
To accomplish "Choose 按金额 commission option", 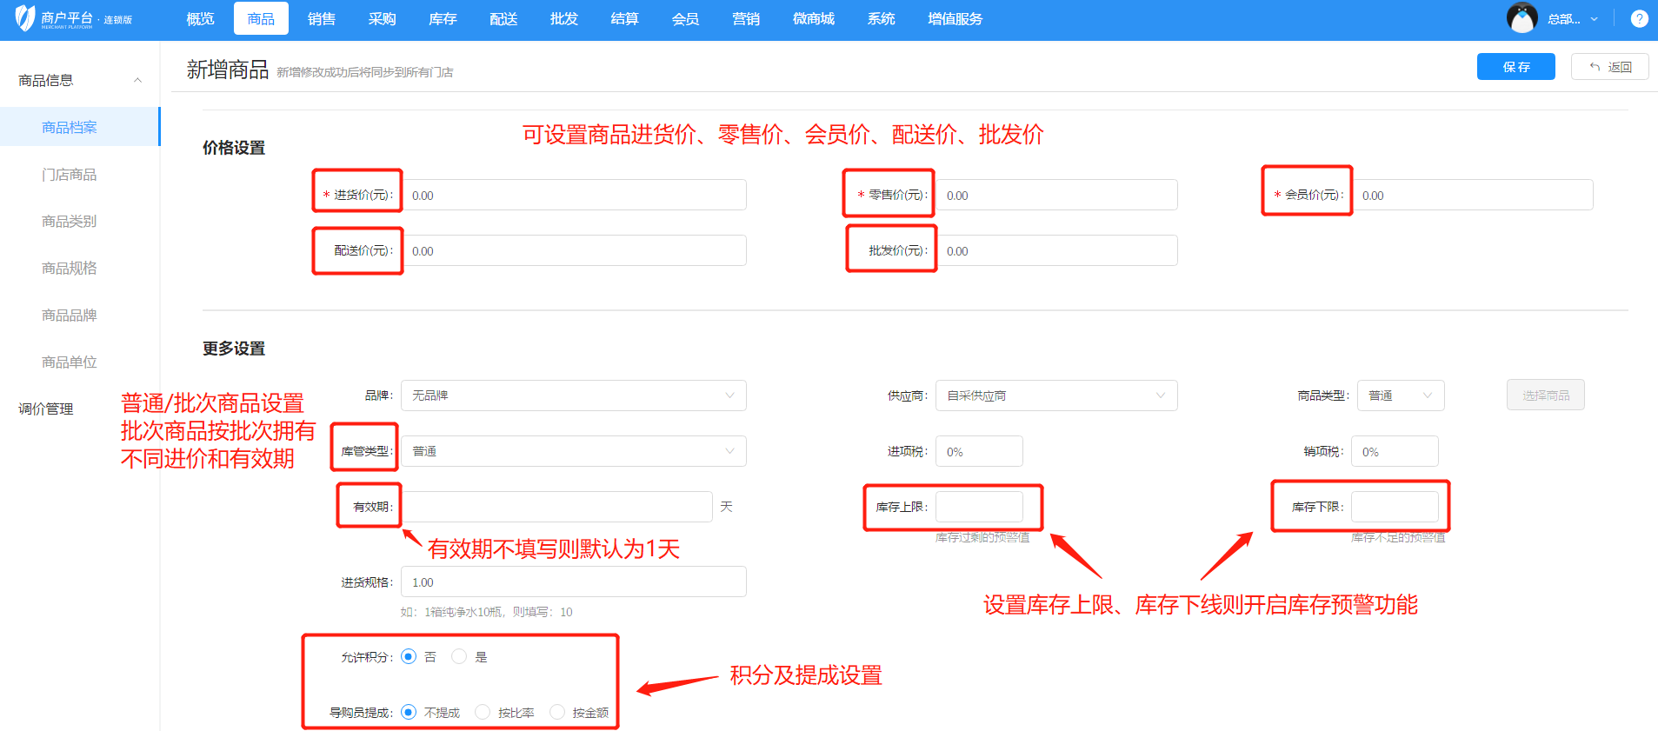I will coord(557,712).
